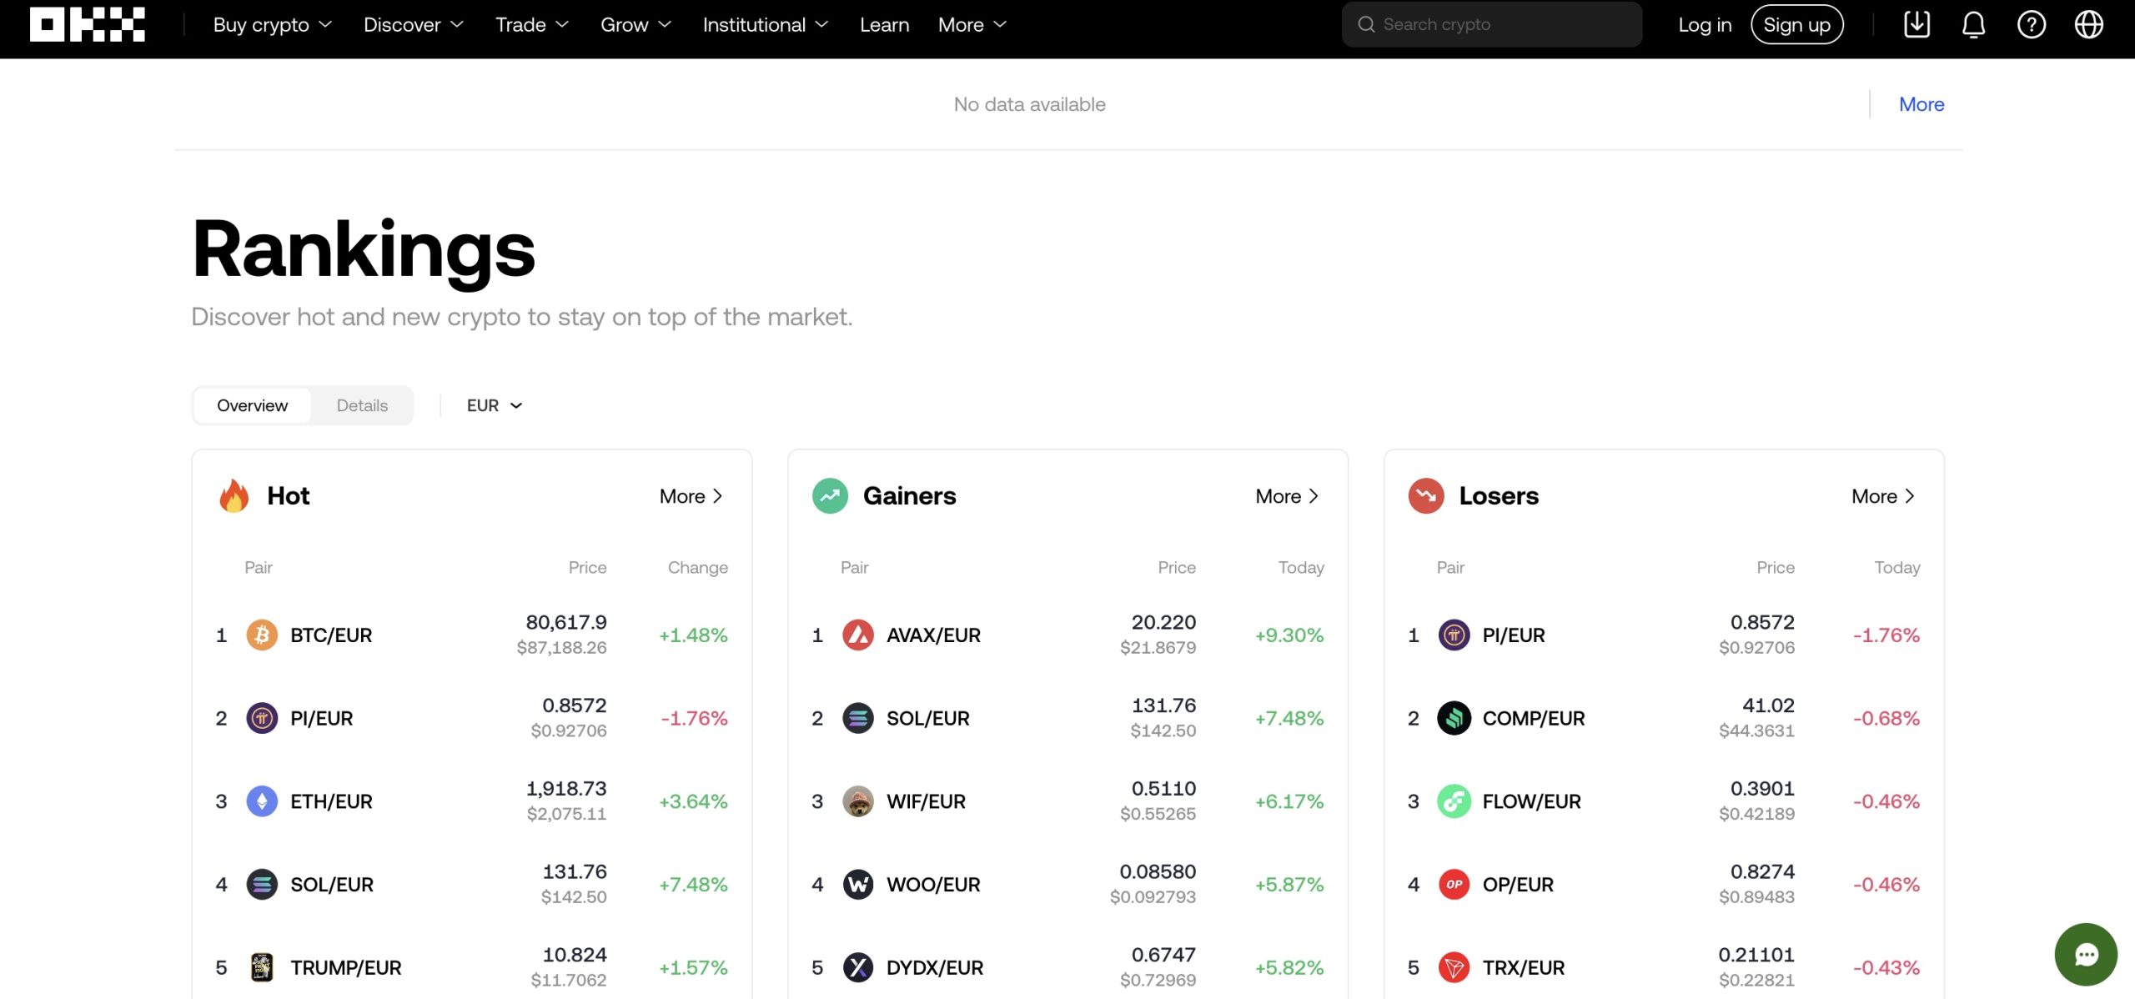
Task: Click the WIF dog icon
Action: [858, 801]
